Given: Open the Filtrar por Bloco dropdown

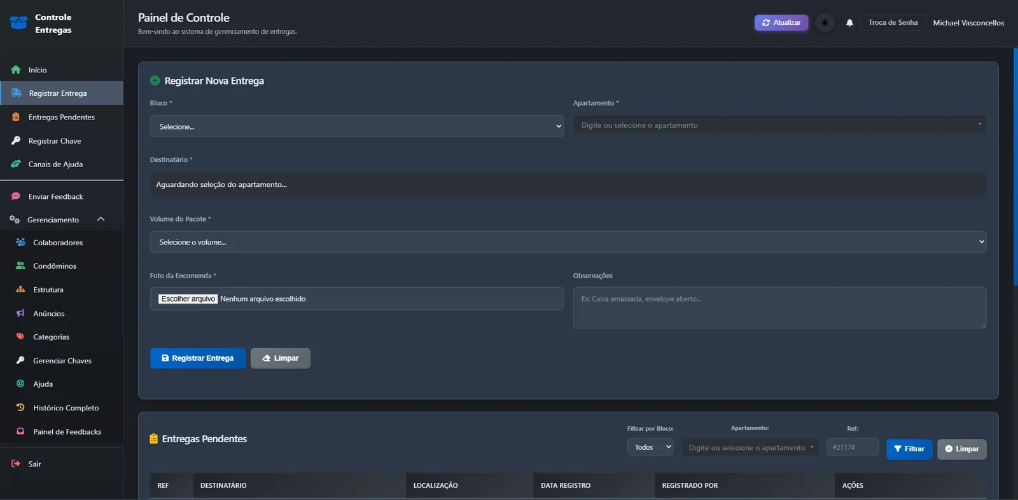Looking at the screenshot, I should tap(651, 447).
